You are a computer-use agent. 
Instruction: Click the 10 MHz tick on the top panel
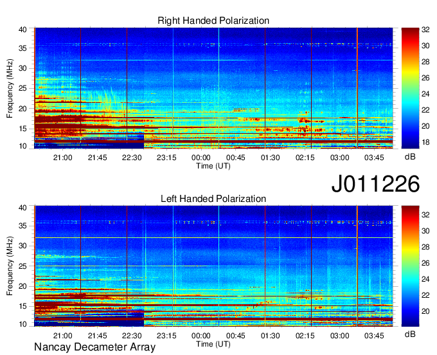22,146
